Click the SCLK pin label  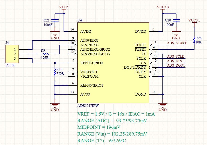coord(141,58)
